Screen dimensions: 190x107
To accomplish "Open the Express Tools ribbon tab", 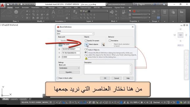I will click(119, 7).
